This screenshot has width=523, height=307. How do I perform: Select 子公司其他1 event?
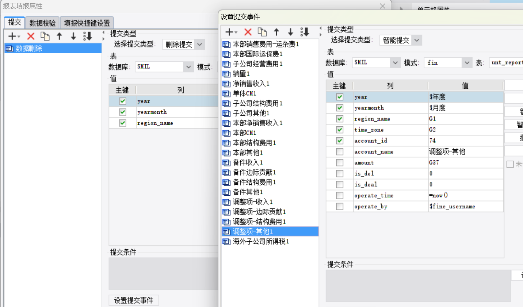[270, 113]
